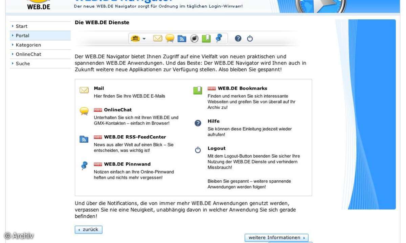The height and width of the screenshot is (243, 406).
Task: Open the chat bubble icon in toolbar
Action: 170,38
